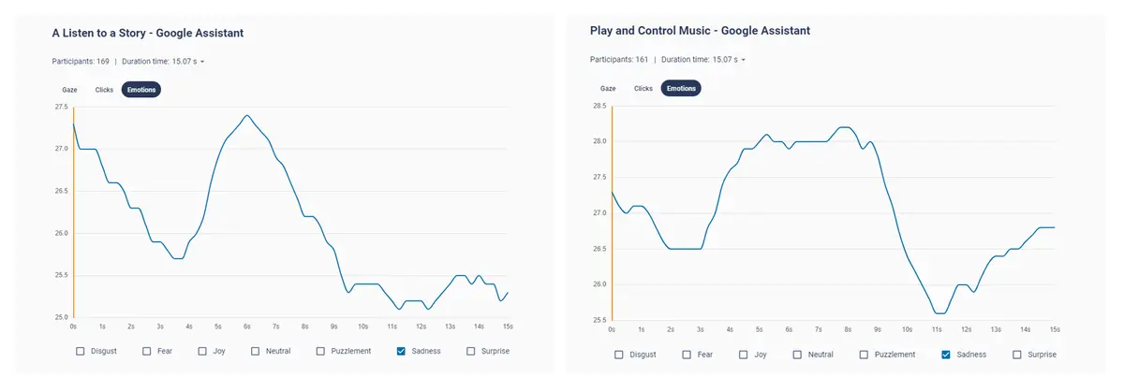Check Neutral in Listen to a Story chart
The height and width of the screenshot is (391, 1124).
pyautogui.click(x=257, y=351)
